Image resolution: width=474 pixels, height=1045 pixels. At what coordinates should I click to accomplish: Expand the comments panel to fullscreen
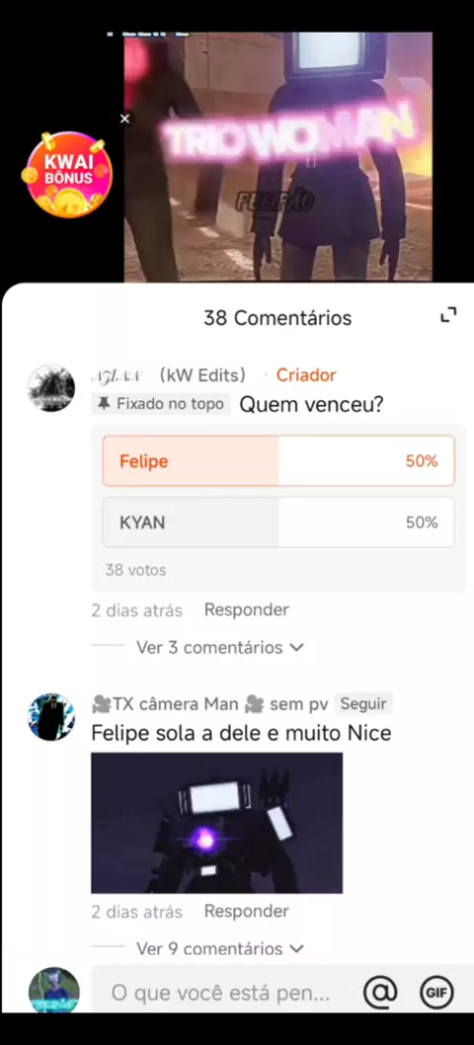coord(448,315)
